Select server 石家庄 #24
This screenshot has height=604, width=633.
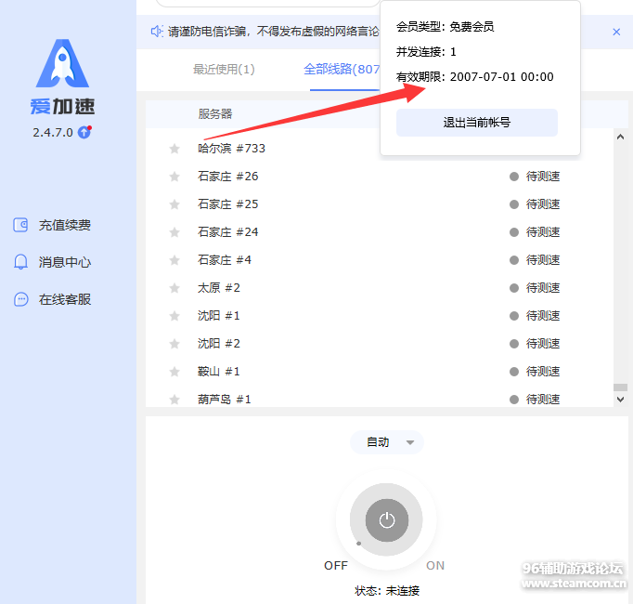(227, 232)
